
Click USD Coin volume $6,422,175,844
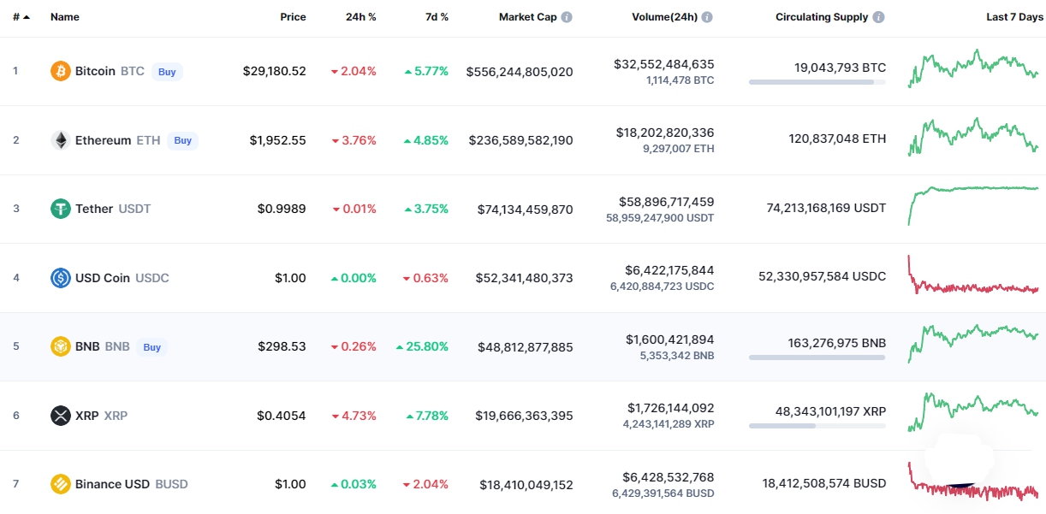(670, 270)
